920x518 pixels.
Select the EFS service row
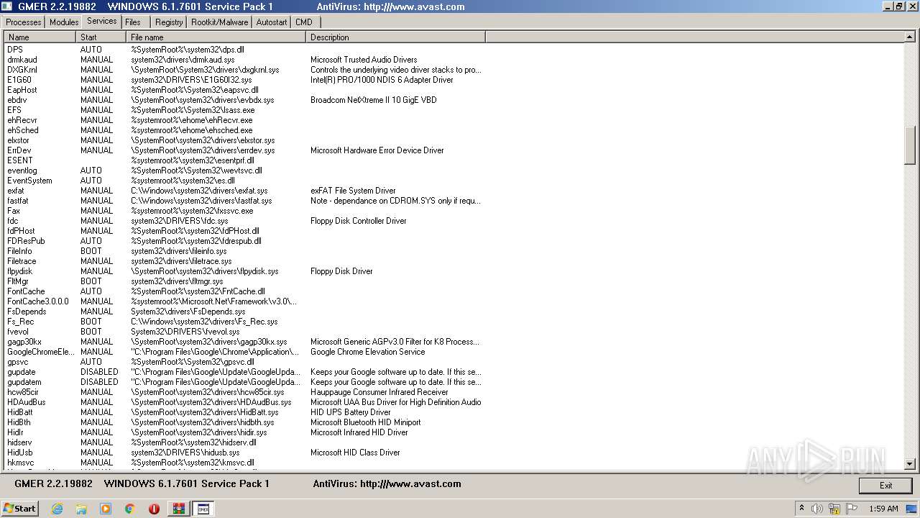(244, 110)
